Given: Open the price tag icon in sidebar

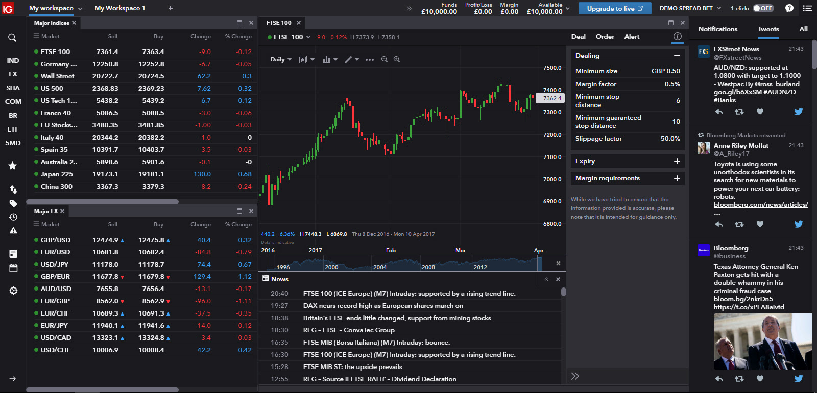Looking at the screenshot, I should 13,203.
